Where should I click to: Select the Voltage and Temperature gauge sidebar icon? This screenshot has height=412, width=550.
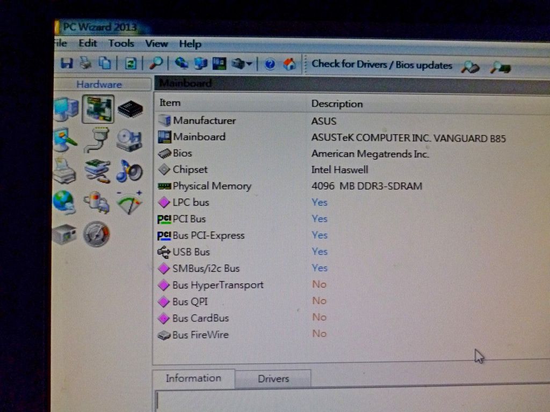(129, 202)
